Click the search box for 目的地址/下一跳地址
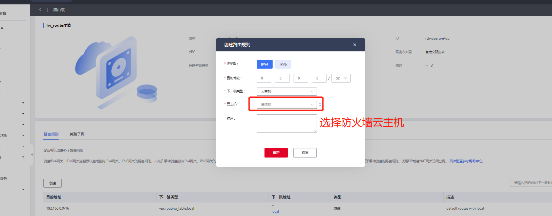The height and width of the screenshot is (216, 552). [x=531, y=183]
